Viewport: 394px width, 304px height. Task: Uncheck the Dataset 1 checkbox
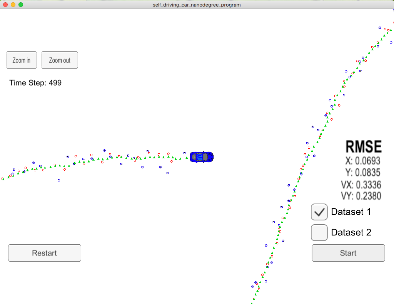tap(319, 212)
